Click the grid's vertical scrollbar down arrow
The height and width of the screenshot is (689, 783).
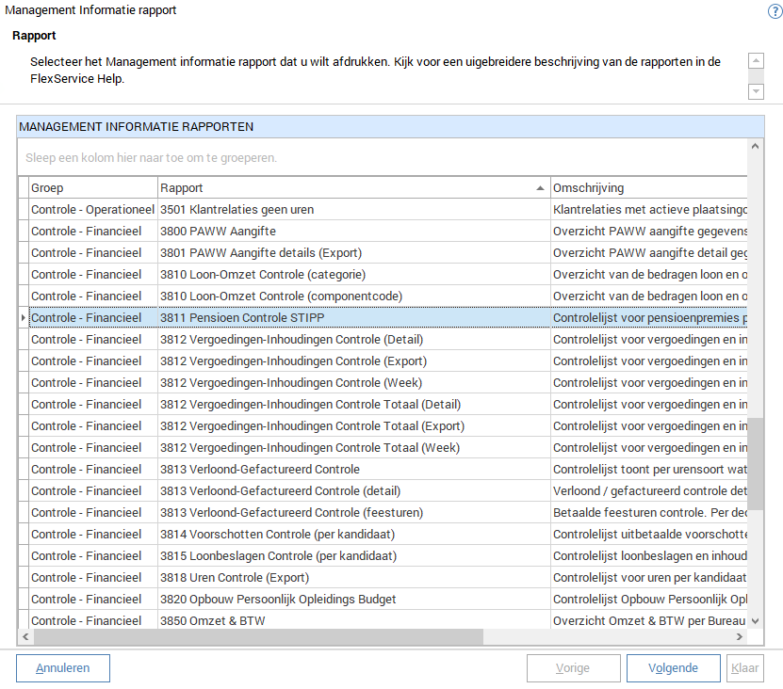[x=756, y=620]
